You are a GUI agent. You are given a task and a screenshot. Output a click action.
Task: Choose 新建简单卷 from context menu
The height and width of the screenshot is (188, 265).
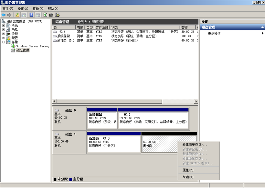195,145
